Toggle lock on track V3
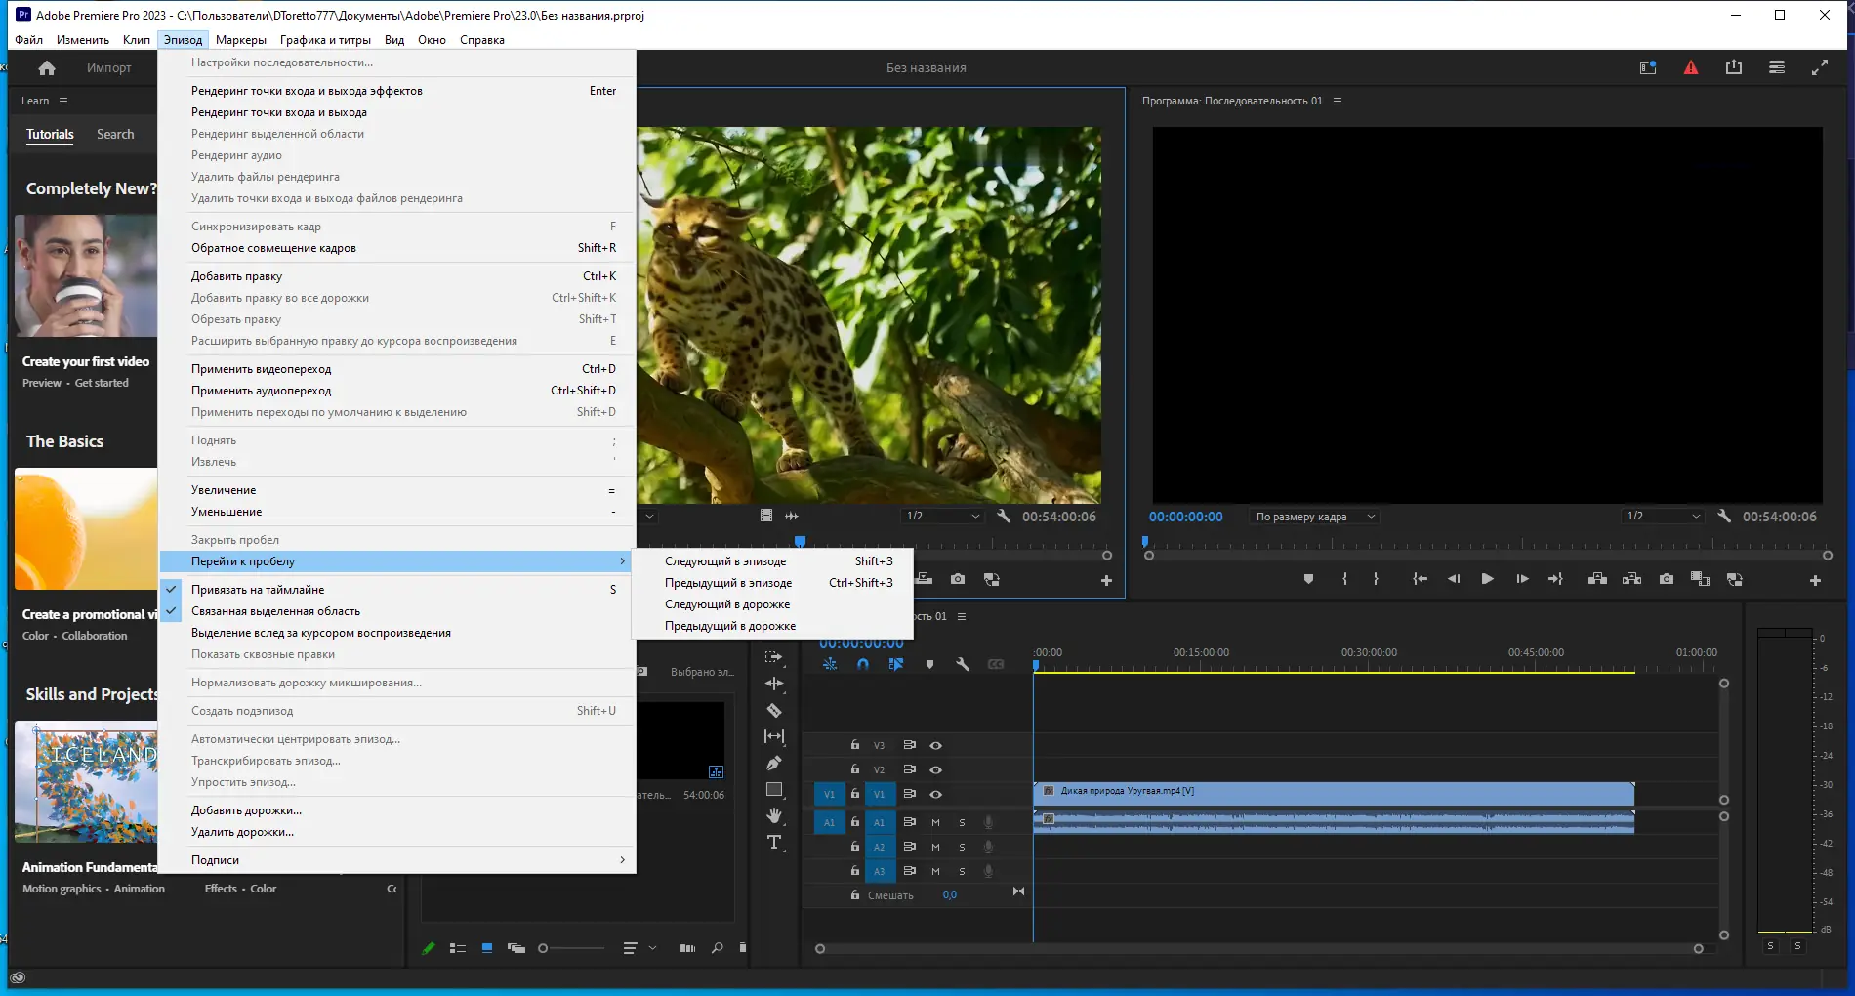Image resolution: width=1855 pixels, height=996 pixels. pyautogui.click(x=855, y=745)
